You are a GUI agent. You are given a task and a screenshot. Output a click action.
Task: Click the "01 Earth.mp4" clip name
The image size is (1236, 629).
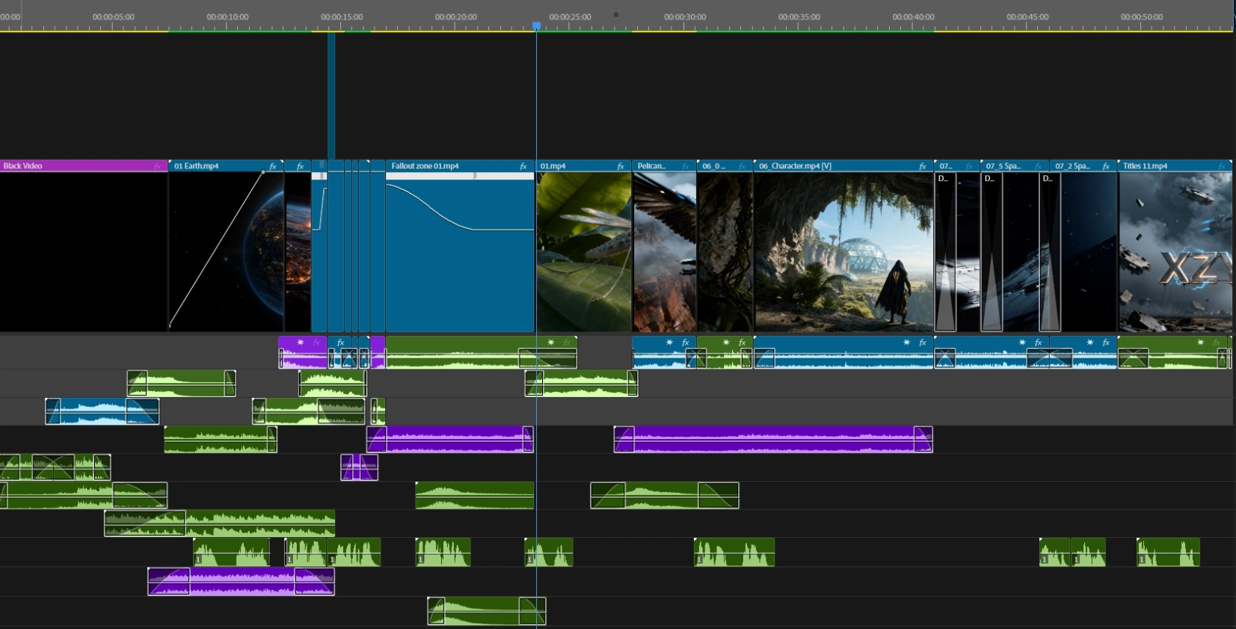197,166
